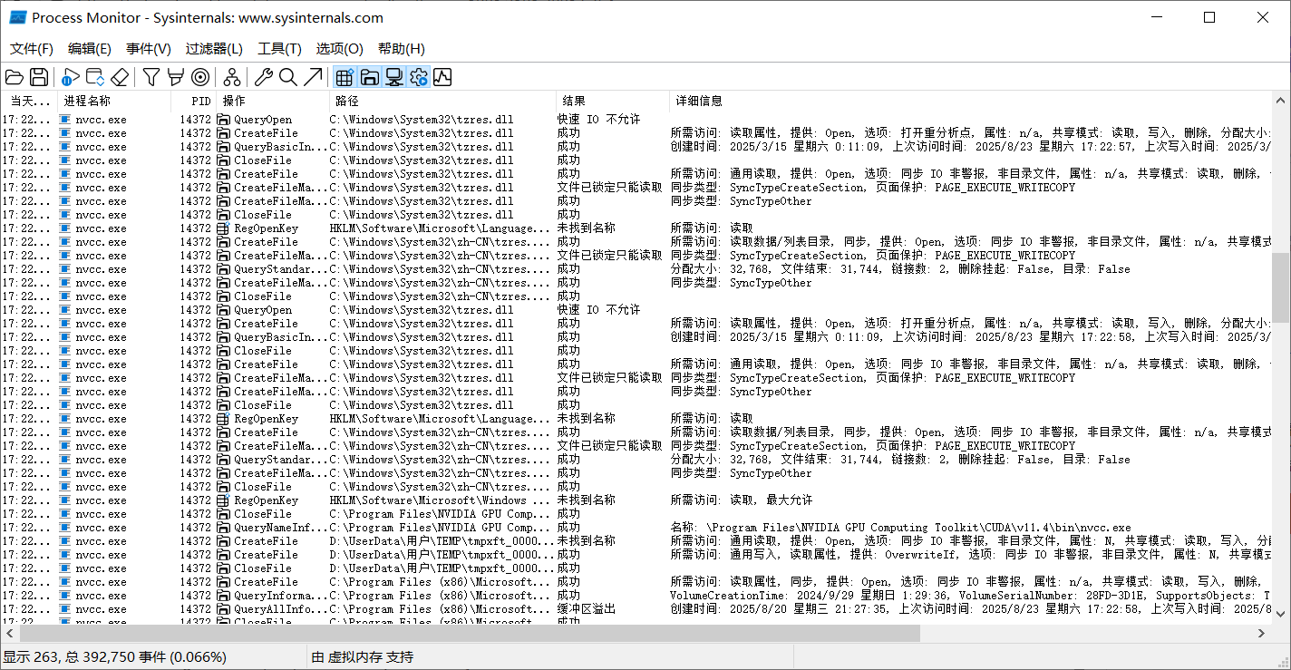Open the 帮助(H) menu

(401, 49)
